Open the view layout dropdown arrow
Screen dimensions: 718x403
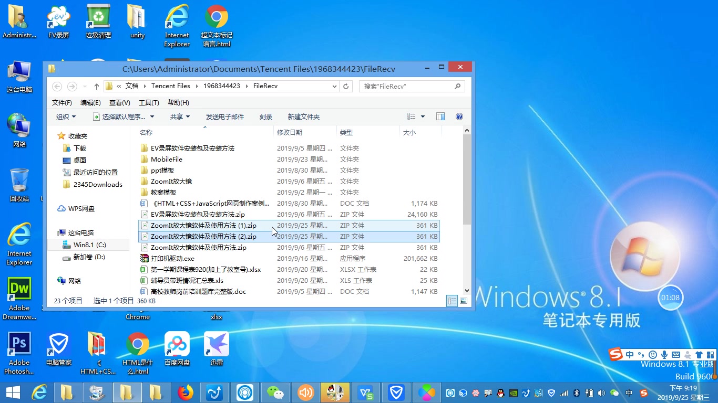[x=423, y=116]
